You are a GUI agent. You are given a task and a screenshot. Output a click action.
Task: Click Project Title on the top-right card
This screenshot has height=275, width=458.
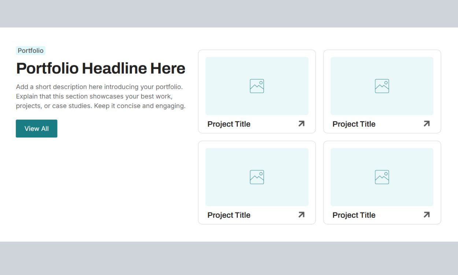[x=354, y=124]
